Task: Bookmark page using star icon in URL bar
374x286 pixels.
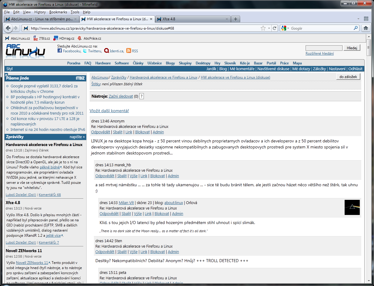Action: [263, 28]
